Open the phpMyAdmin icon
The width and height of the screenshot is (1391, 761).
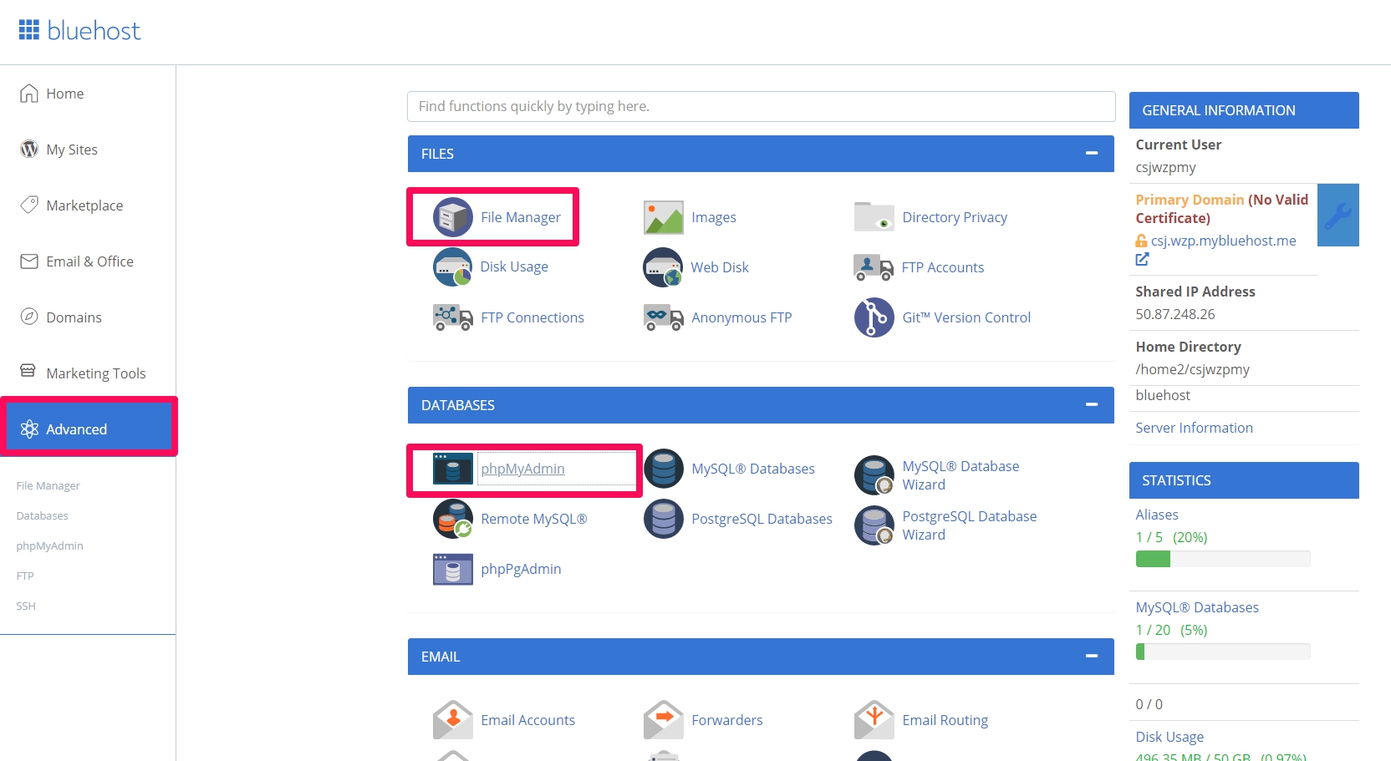click(453, 469)
